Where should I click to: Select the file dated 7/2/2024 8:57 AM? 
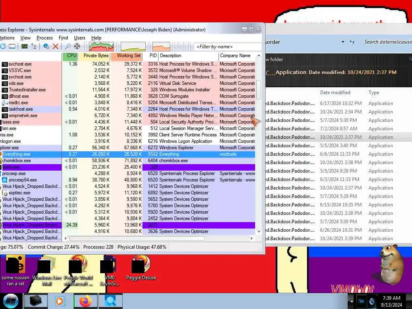(x=338, y=129)
